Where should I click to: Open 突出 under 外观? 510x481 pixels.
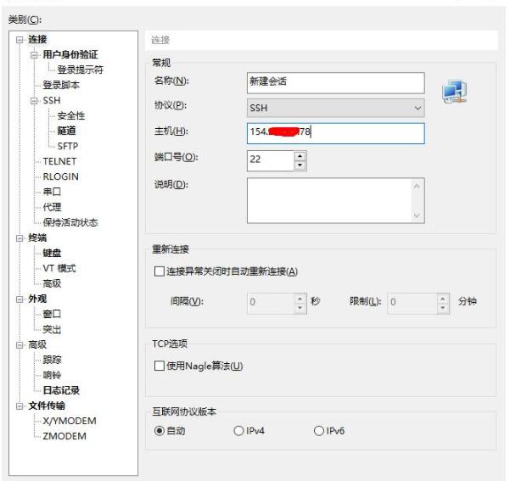pyautogui.click(x=52, y=329)
